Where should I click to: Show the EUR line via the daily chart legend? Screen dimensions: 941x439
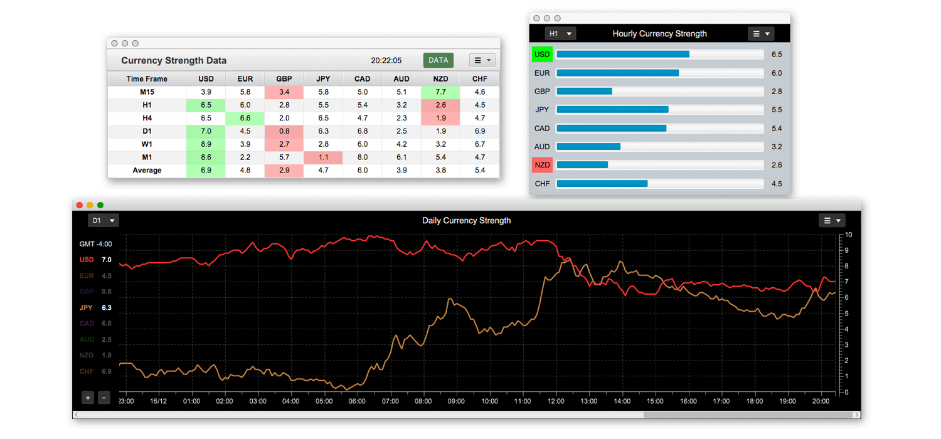pyautogui.click(x=86, y=275)
